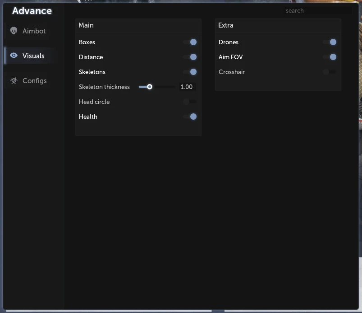This screenshot has height=313, width=362.
Task: Click the 1.00 thickness value field
Action: coord(187,87)
